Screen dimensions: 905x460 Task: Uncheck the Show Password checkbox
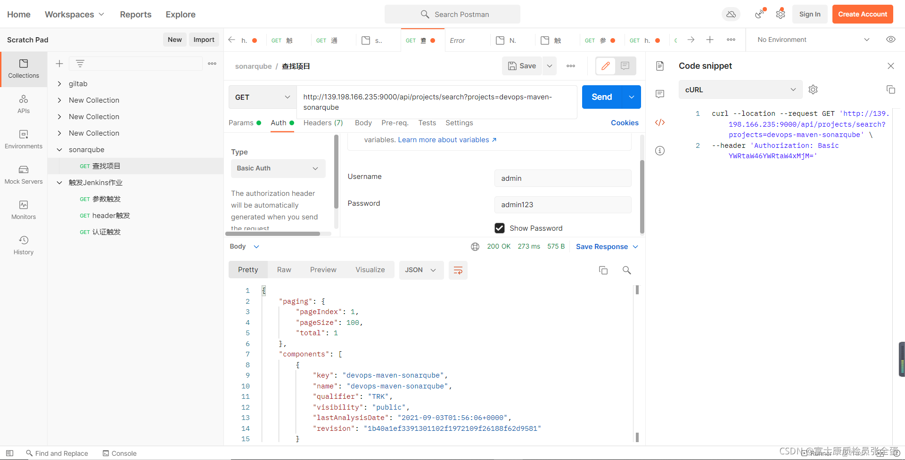[x=500, y=228]
